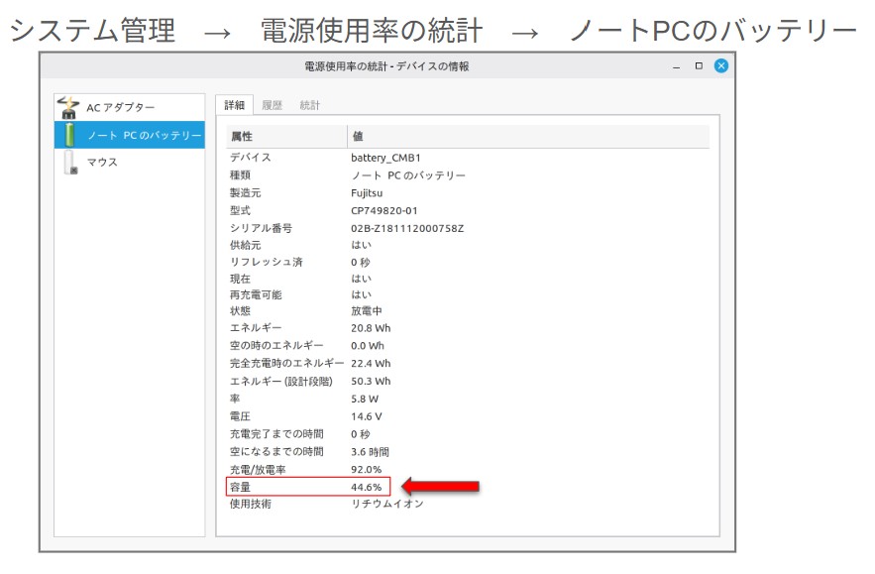Open the 統計 tab

point(309,105)
